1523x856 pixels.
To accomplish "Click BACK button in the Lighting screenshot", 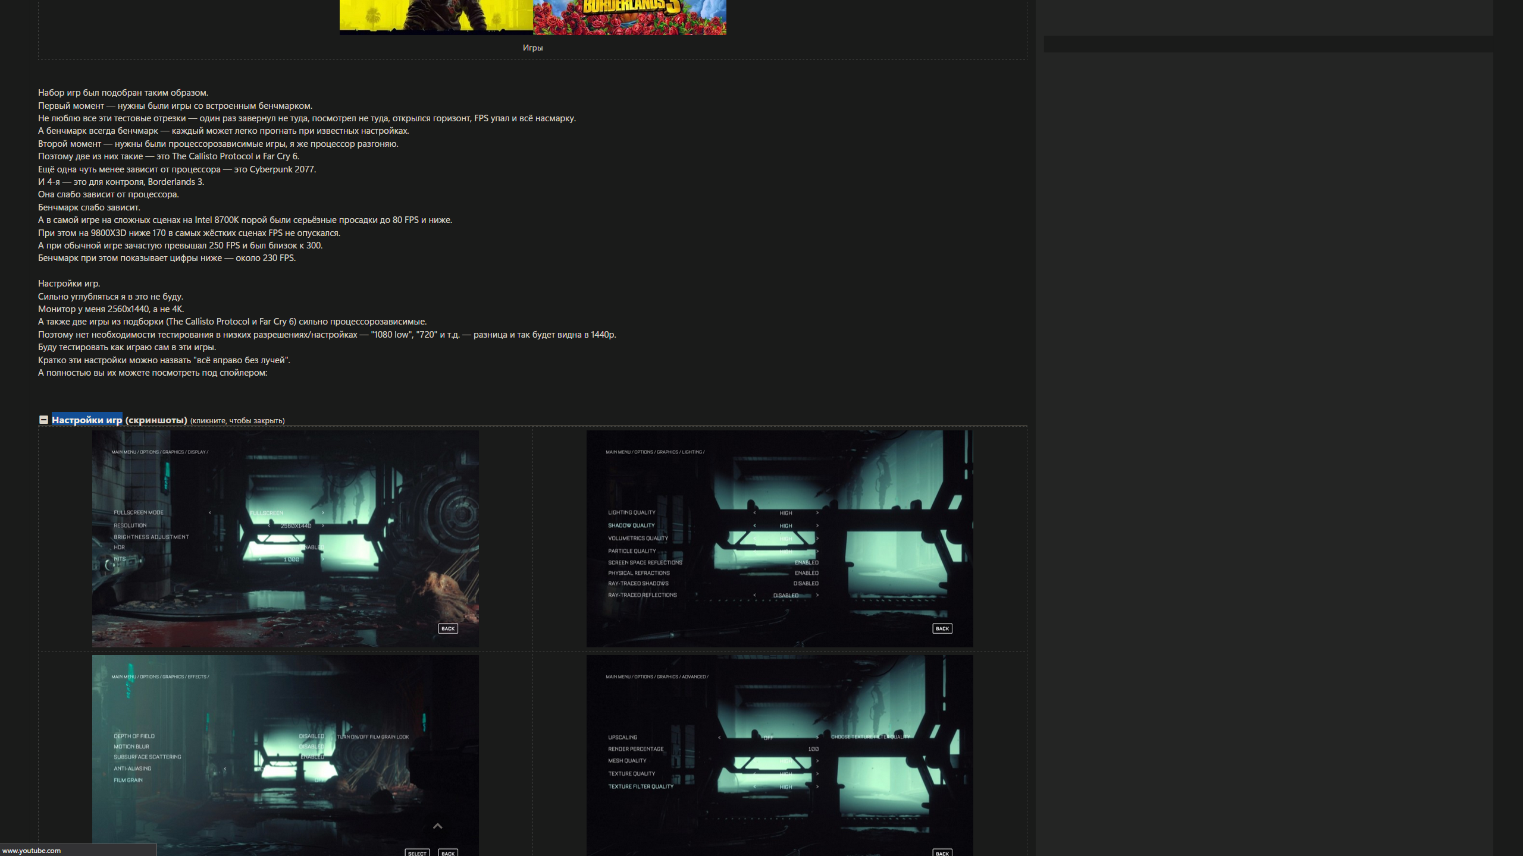I will point(942,628).
